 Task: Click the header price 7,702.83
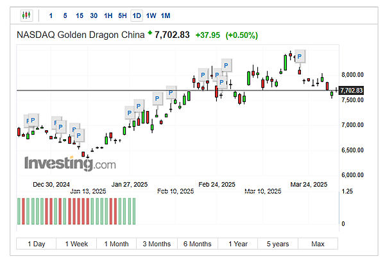coord(172,35)
